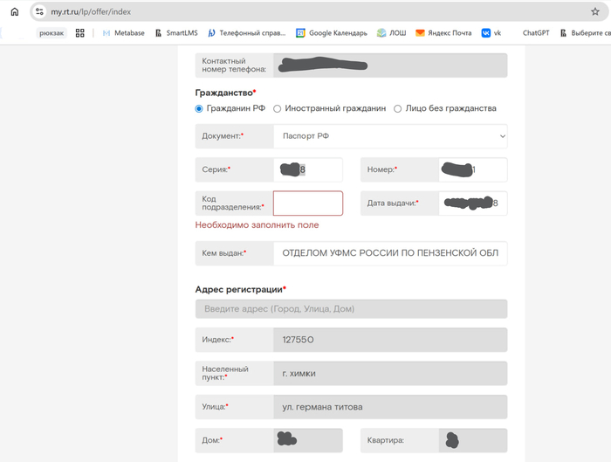Screen dimensions: 611x462
Task: Click the Дата выдачи field
Action: click(x=472, y=203)
